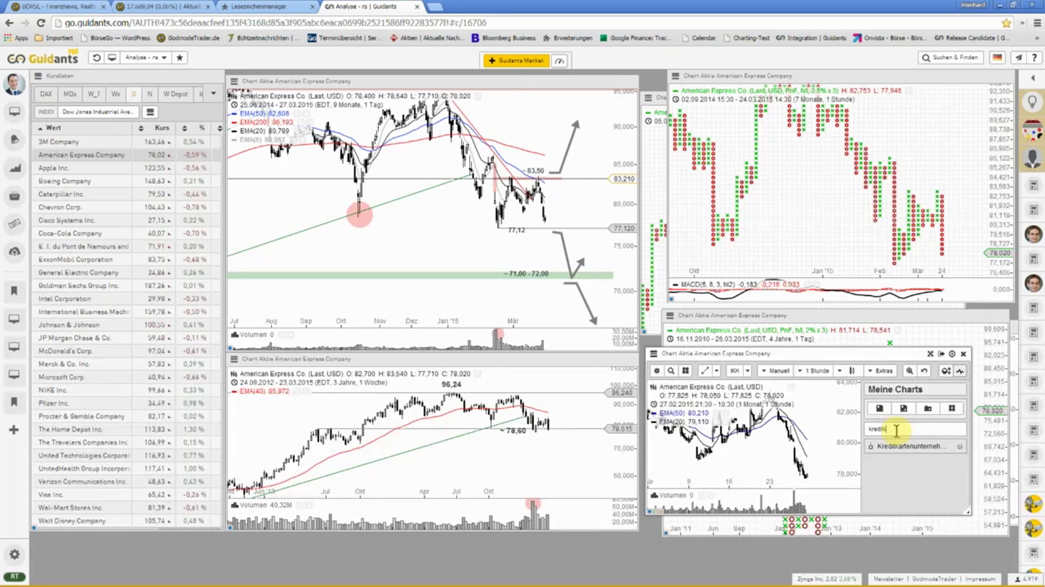Click the magnifier search icon in floating chart toolbar
1045x587 pixels.
(x=671, y=370)
